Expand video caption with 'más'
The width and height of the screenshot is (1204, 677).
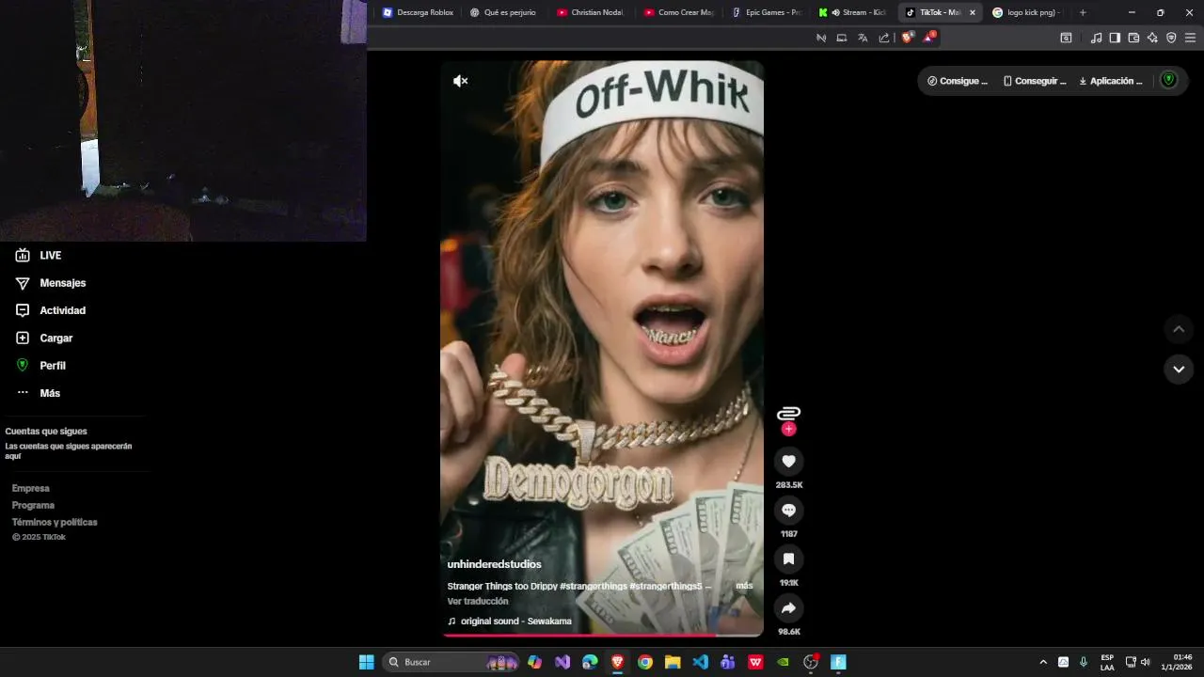744,586
